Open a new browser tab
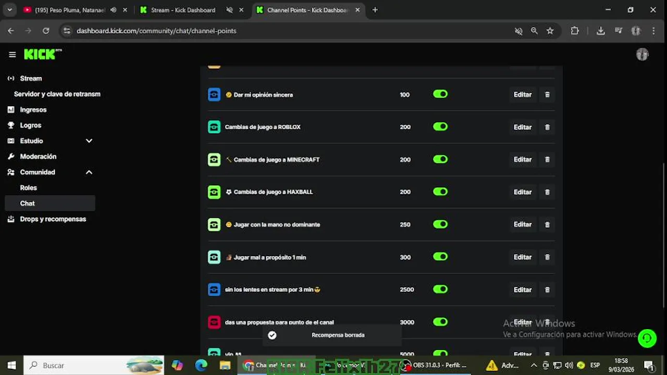This screenshot has height=375, width=667. click(x=375, y=10)
